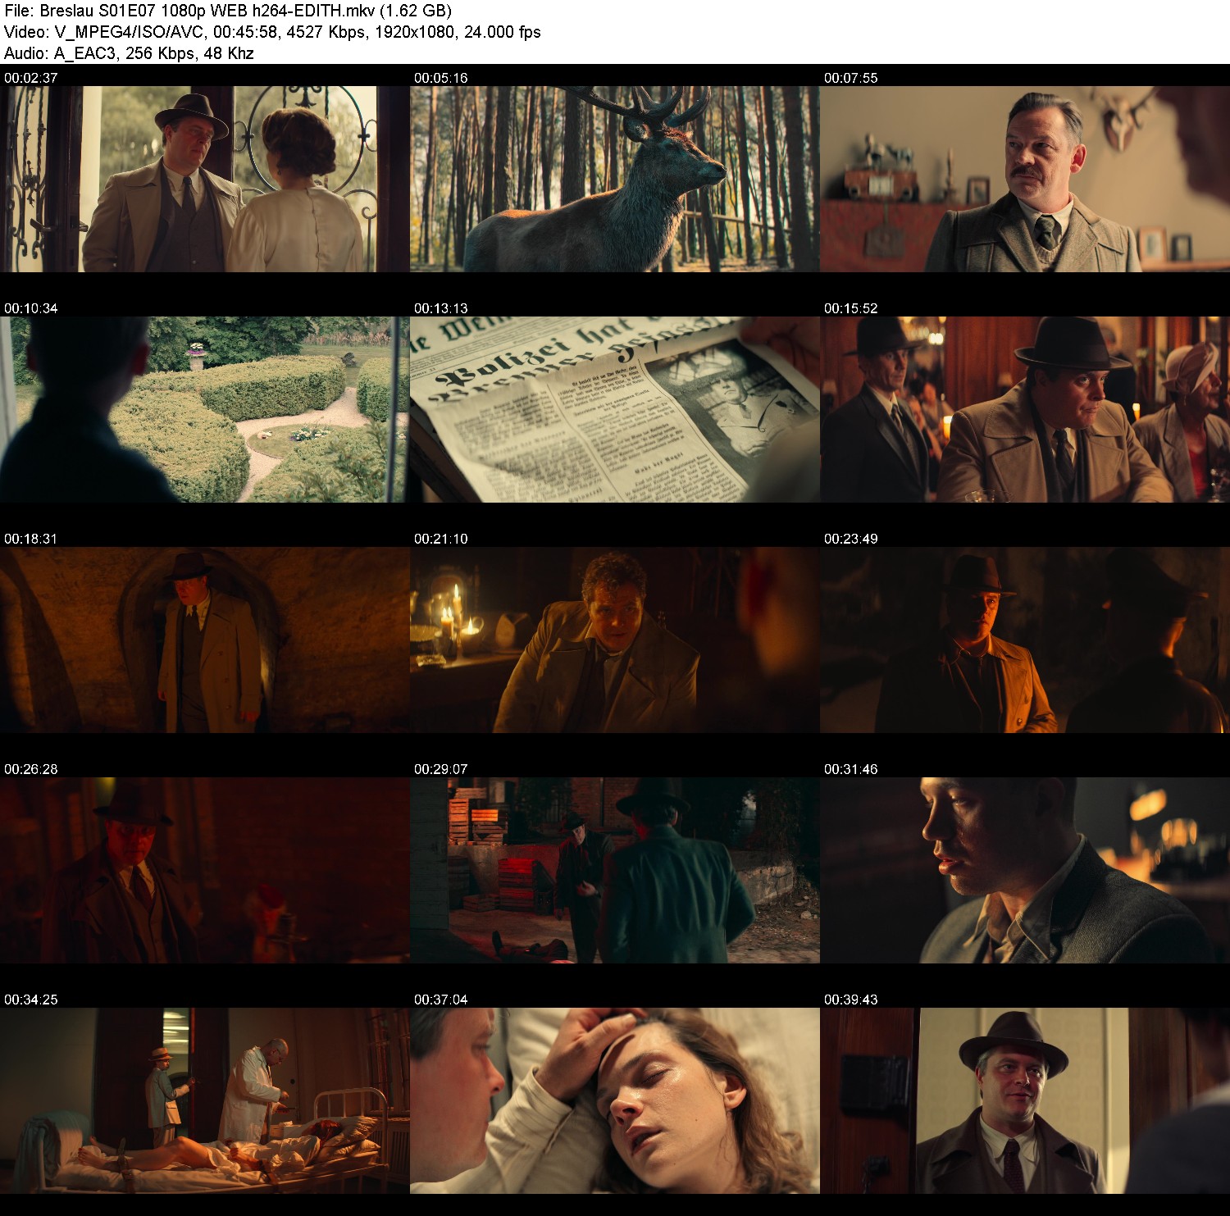
Task: Click the 00:34:25 hospital bed thumbnail
Action: tap(205, 1100)
